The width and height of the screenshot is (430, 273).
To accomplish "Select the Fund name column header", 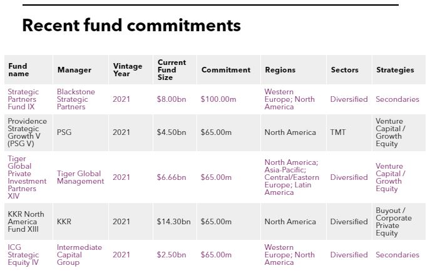I will pyautogui.click(x=18, y=70).
